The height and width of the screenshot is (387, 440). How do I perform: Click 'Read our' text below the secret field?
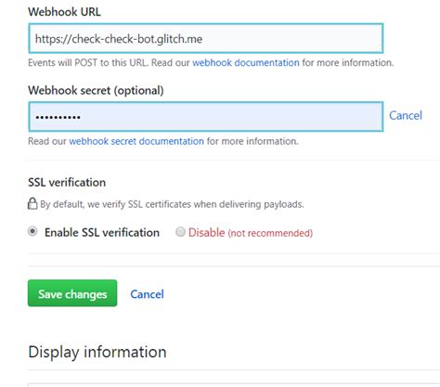pos(47,141)
